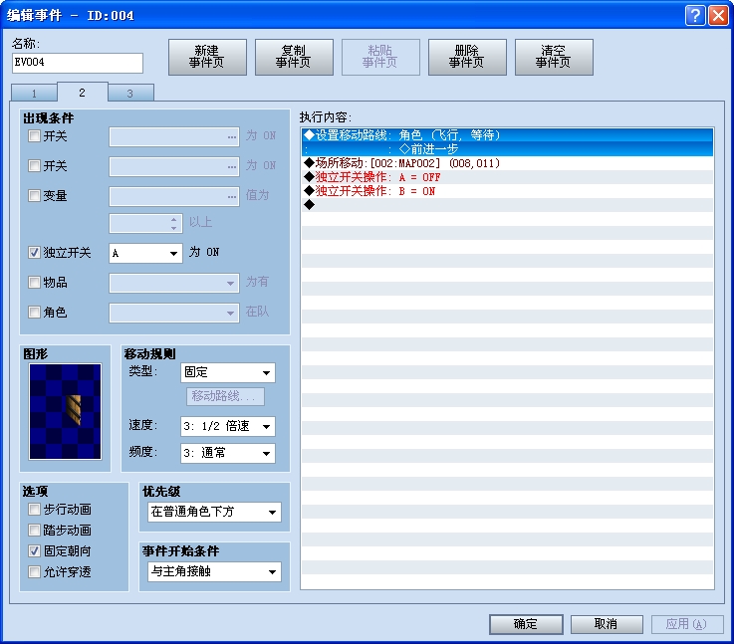Click the 新建事件页 button
This screenshot has width=734, height=644.
point(206,57)
